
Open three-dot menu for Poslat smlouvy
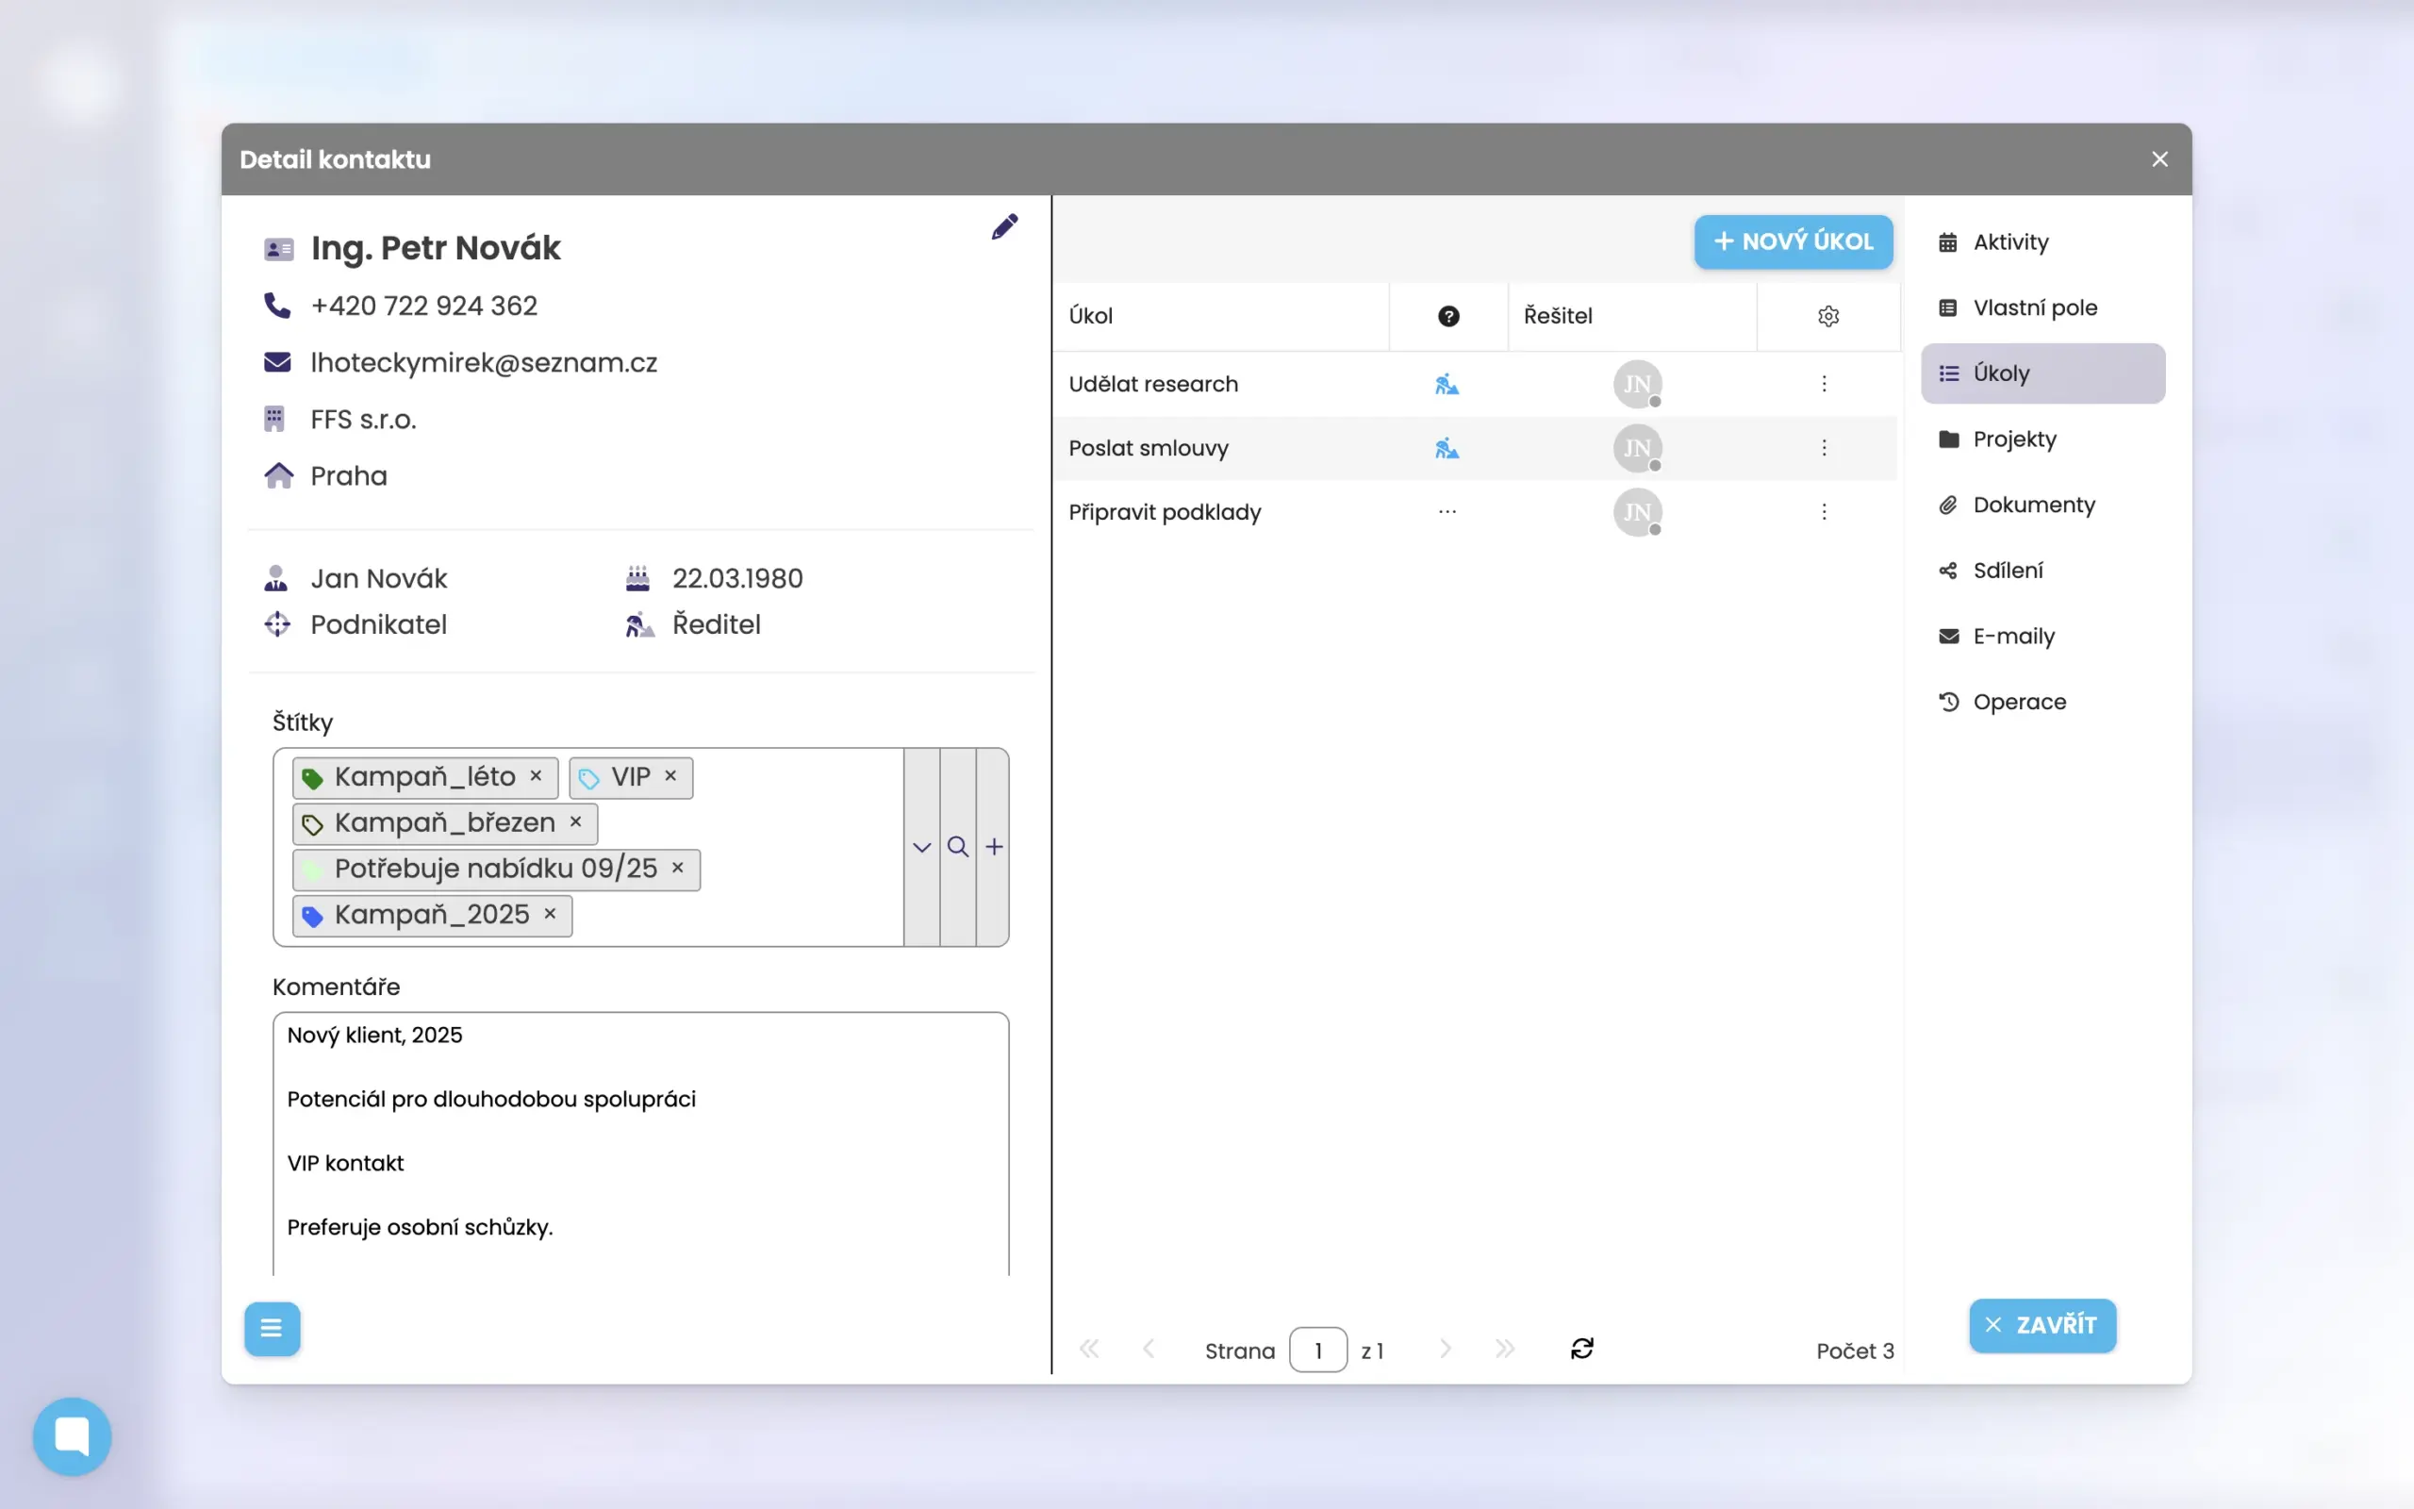point(1824,448)
